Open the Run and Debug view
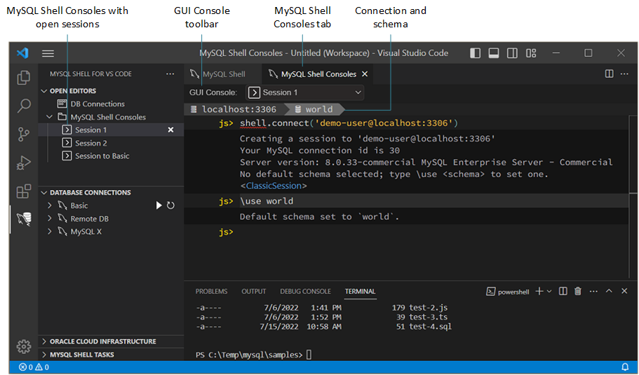This screenshot has height=375, width=639. [24, 163]
